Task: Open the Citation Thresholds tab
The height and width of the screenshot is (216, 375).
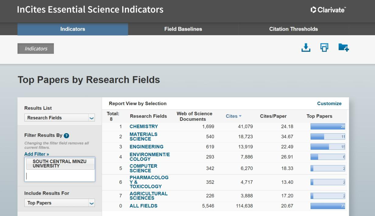Action: 293,29
